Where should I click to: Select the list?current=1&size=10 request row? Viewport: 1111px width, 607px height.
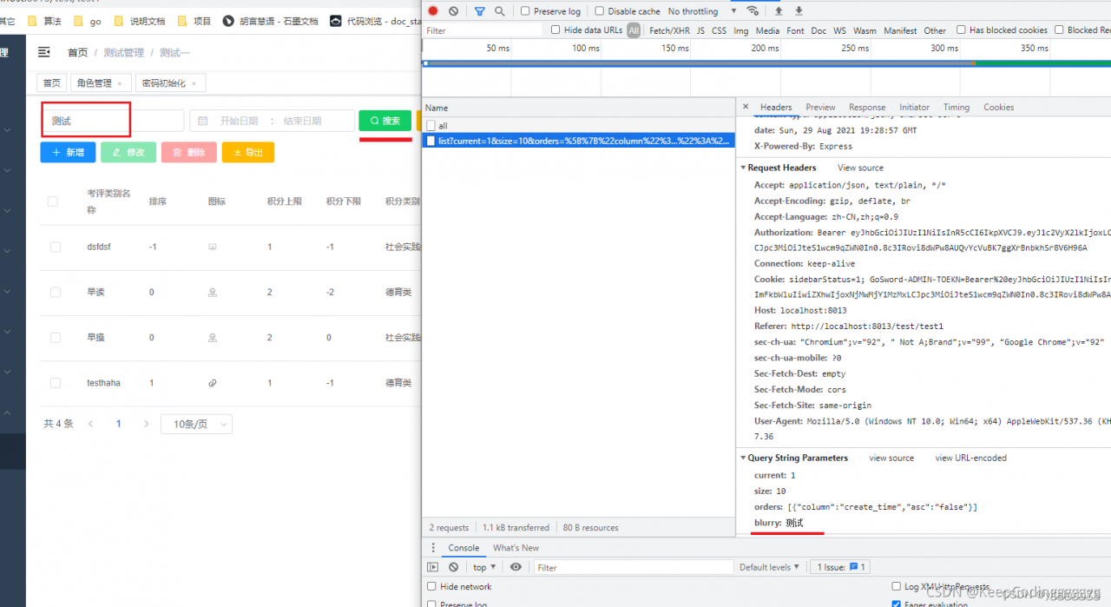pos(578,141)
